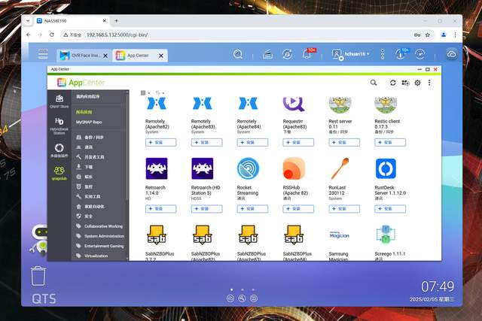Viewport: 482px width, 321px height.
Task: Open the Restic client 0.17.3 app icon
Action: pyautogui.click(x=386, y=105)
